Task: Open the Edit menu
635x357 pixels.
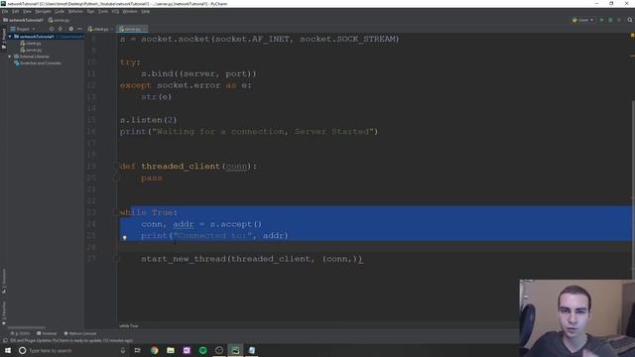Action: click(x=15, y=11)
